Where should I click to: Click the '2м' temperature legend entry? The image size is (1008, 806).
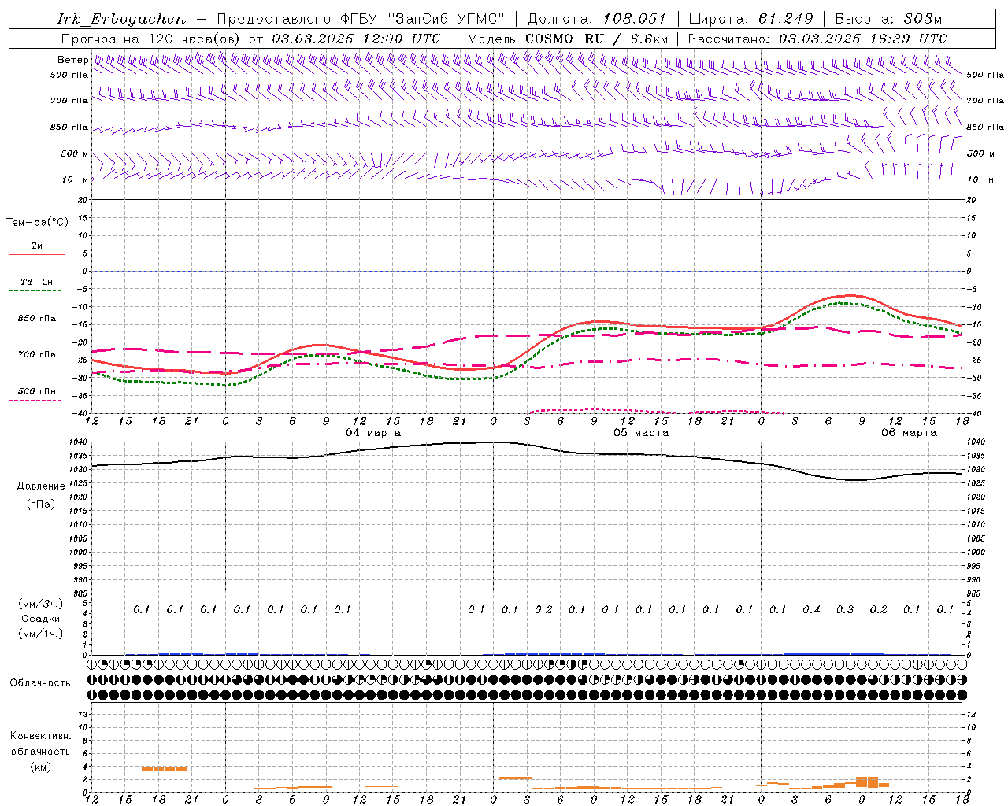coord(37,246)
